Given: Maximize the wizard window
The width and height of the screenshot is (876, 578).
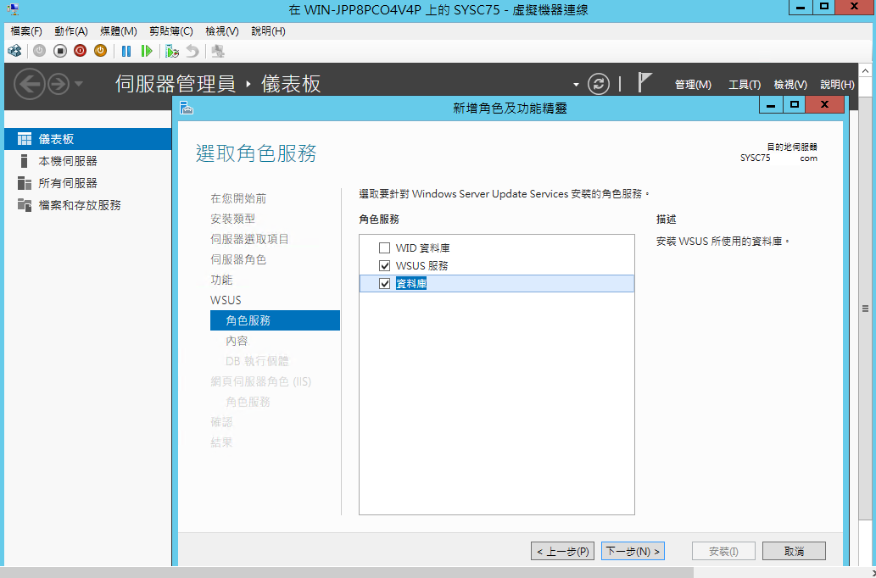Looking at the screenshot, I should [x=795, y=105].
